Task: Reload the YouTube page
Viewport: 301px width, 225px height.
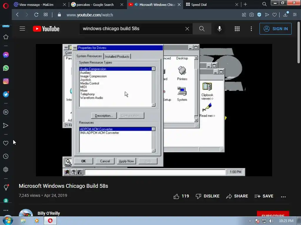Action: [36, 15]
